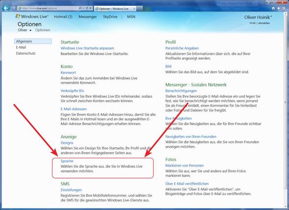289x210 pixels.
Task: Reload the page with the refresh icon
Action: click(87, 8)
